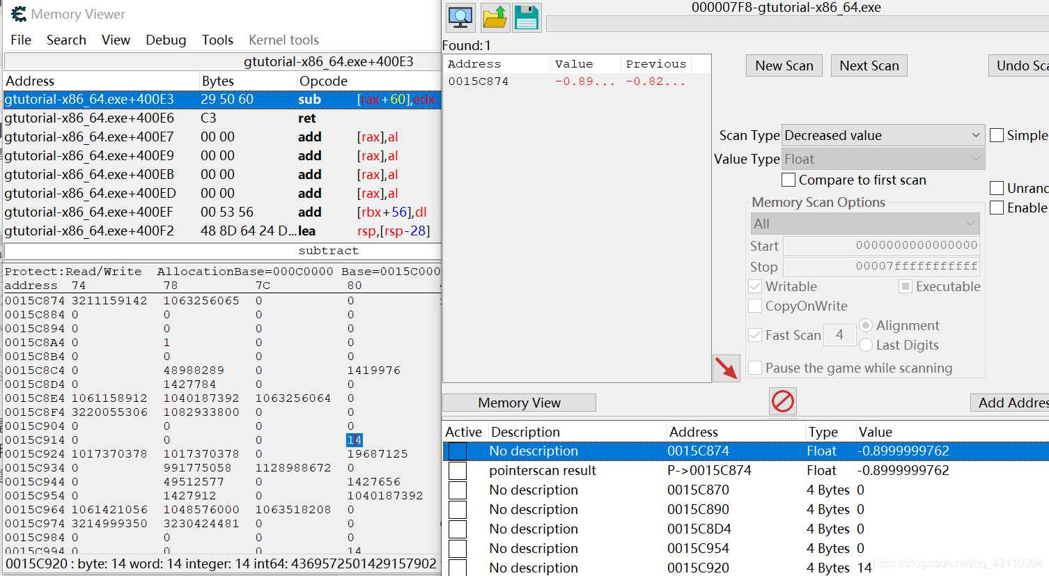Click the scan progress bar
1049x576 pixels.
pos(798,24)
